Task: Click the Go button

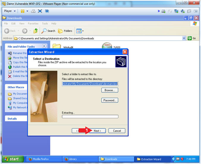Action: click(192, 38)
